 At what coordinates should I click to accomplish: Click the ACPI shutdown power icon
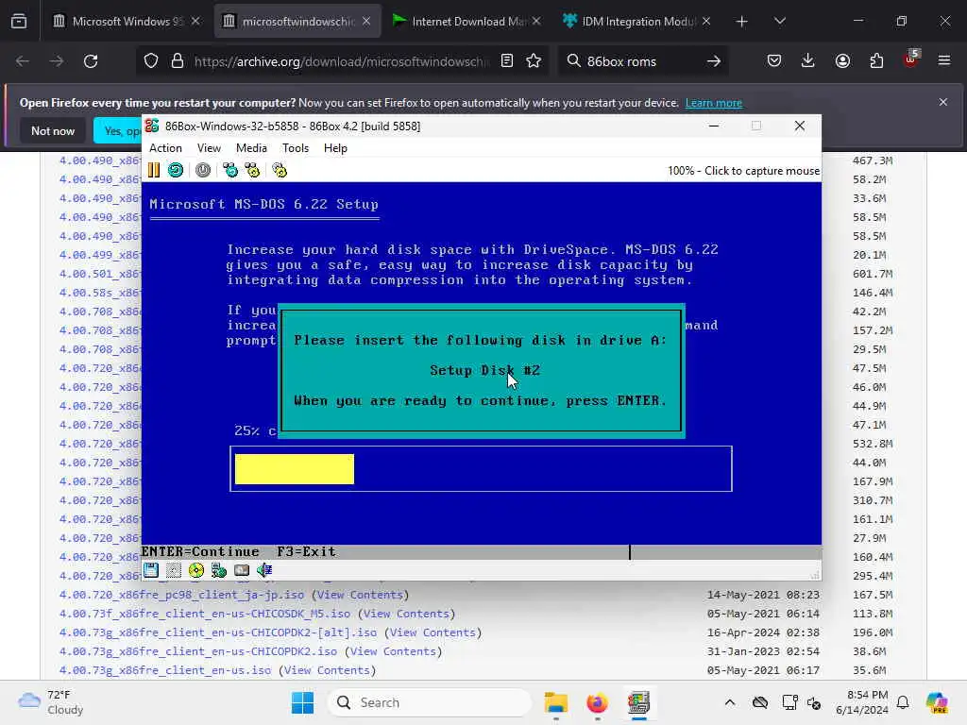click(203, 170)
